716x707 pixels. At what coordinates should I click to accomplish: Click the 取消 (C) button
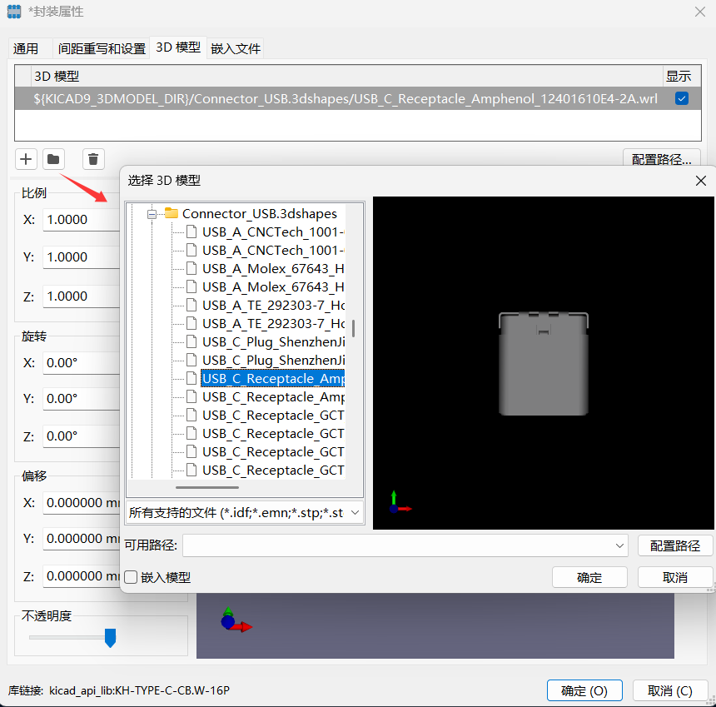(x=670, y=690)
